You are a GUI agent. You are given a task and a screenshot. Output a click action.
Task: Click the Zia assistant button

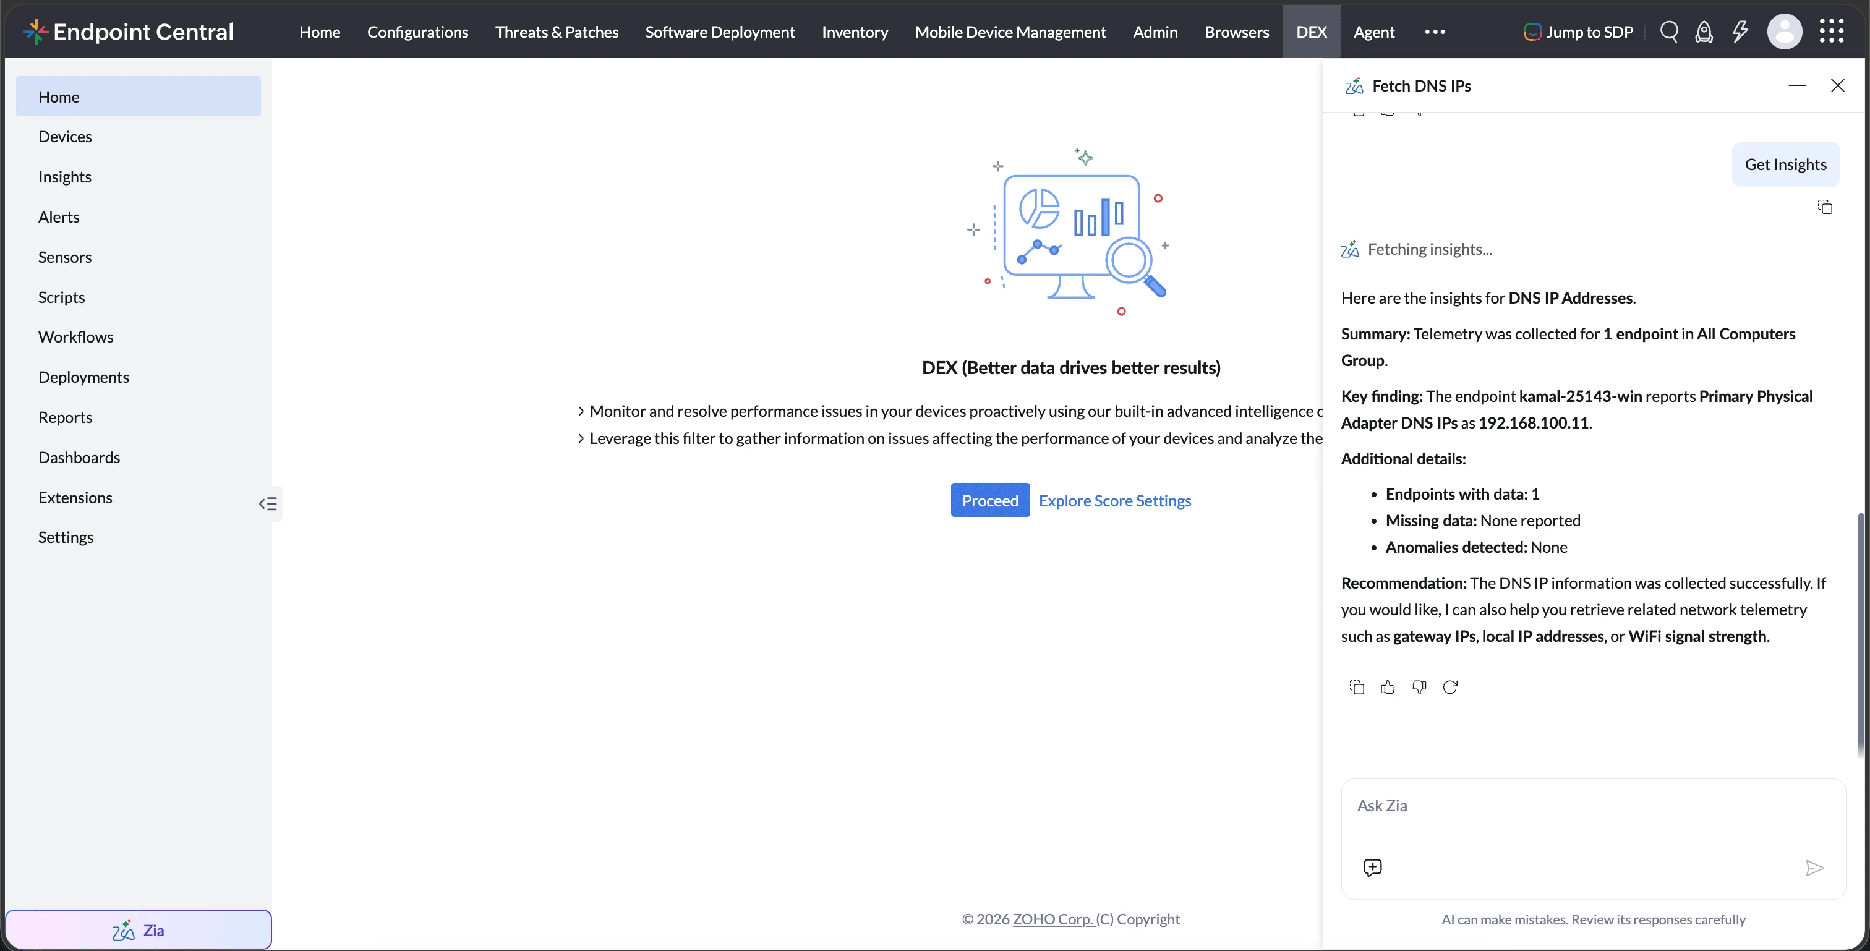click(139, 930)
